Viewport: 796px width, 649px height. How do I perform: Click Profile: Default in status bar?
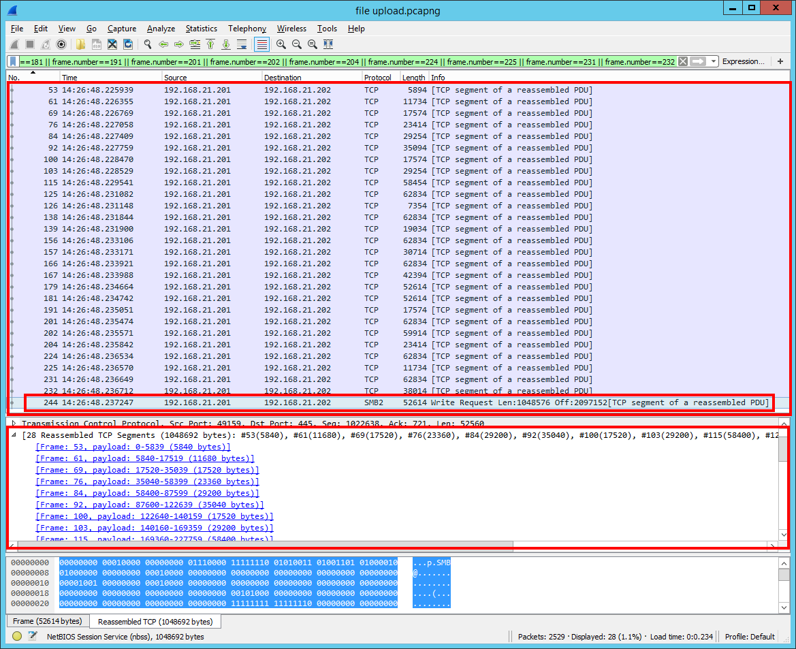[x=750, y=636]
